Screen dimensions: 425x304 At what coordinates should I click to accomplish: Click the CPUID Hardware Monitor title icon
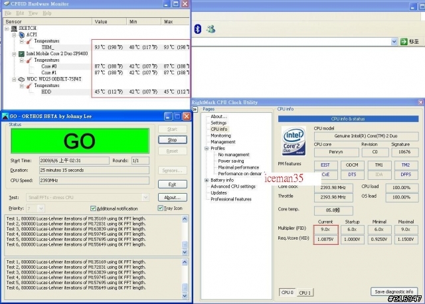pyautogui.click(x=6, y=4)
